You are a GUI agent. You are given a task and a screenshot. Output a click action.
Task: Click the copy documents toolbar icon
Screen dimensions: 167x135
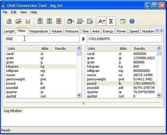click(70, 21)
